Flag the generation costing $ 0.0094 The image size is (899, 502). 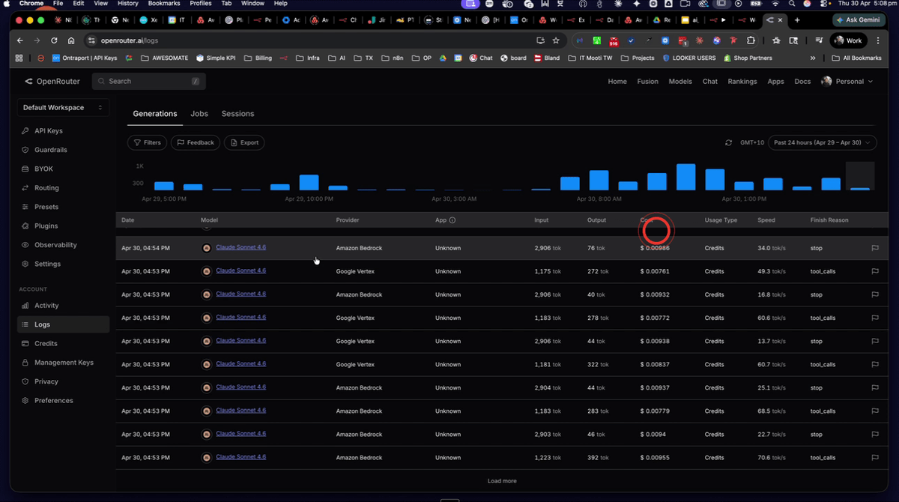(874, 434)
